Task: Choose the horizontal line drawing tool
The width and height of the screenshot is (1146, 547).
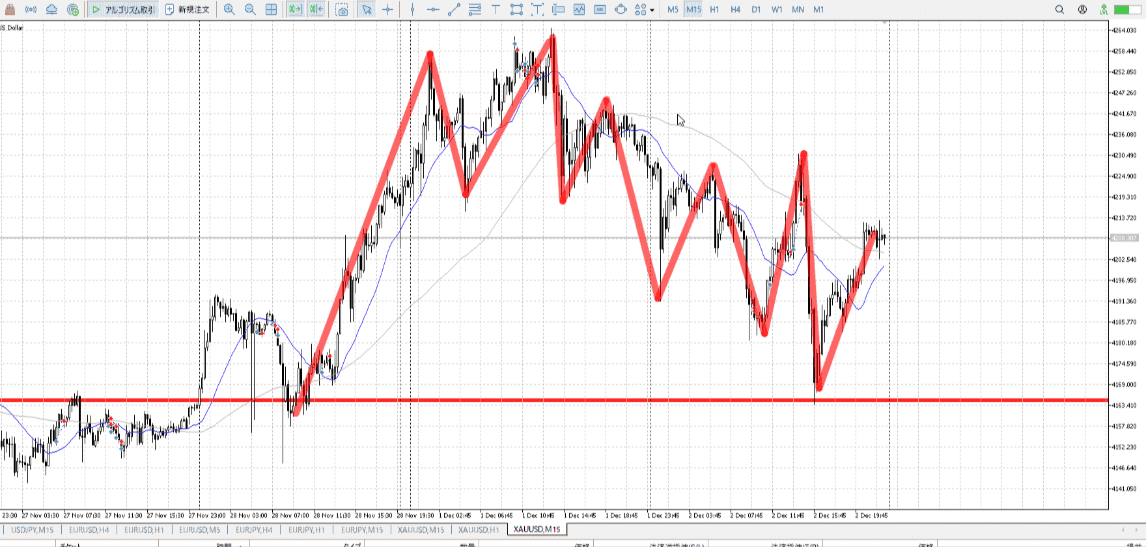Action: [433, 10]
